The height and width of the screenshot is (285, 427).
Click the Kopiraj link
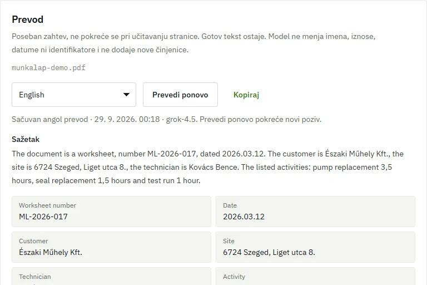point(246,95)
